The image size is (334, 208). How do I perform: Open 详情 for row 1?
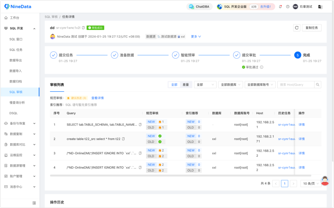click(x=302, y=125)
